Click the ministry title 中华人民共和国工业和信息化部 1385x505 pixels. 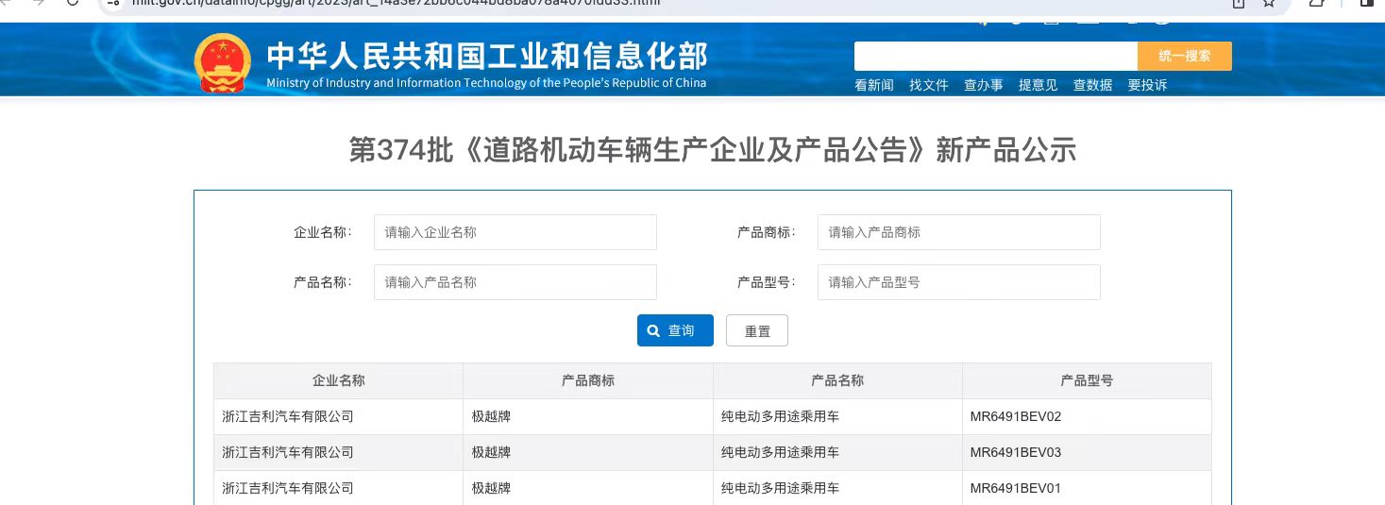coord(486,57)
